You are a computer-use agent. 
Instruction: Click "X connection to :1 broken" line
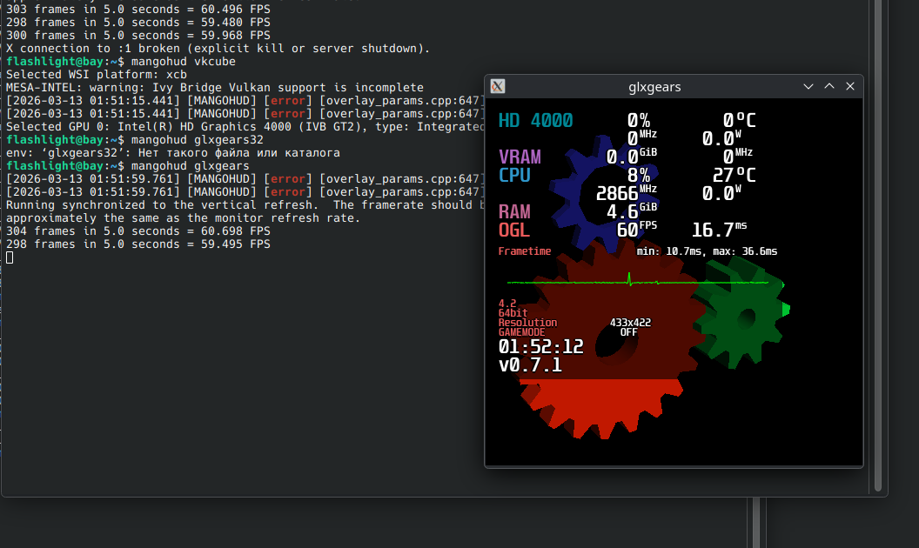click(x=218, y=49)
